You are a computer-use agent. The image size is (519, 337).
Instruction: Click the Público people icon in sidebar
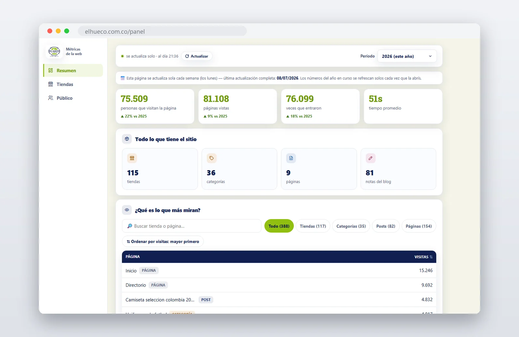click(51, 98)
